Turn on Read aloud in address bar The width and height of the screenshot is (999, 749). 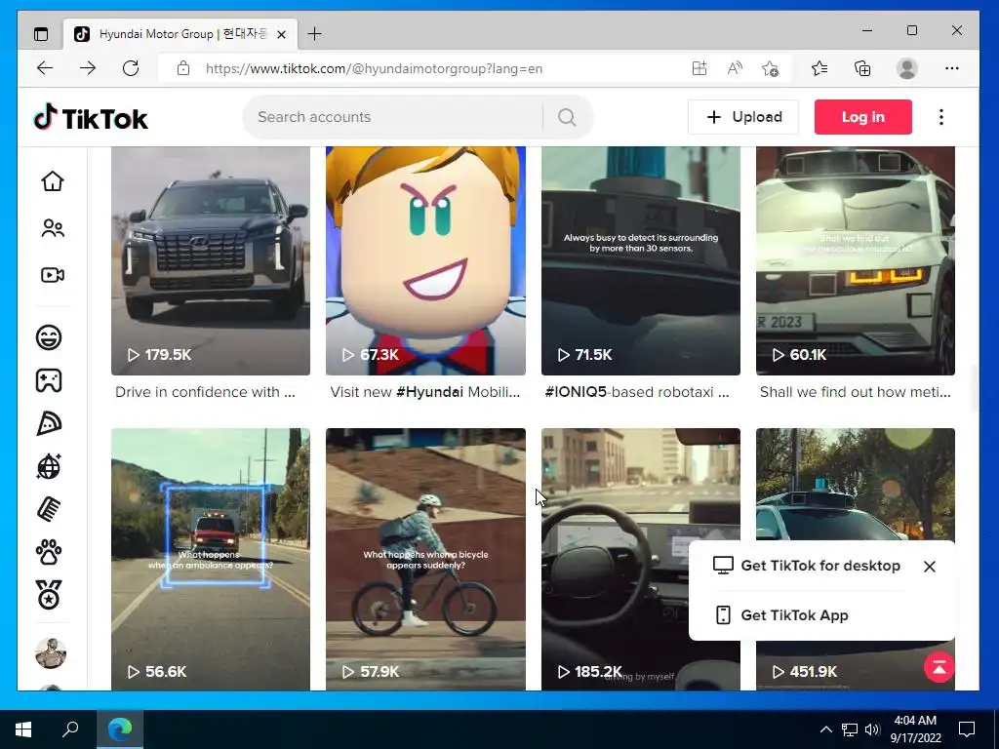pyautogui.click(x=735, y=68)
